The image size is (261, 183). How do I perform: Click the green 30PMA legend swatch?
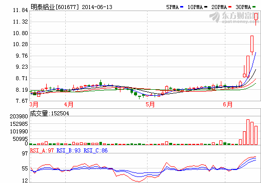254,7
